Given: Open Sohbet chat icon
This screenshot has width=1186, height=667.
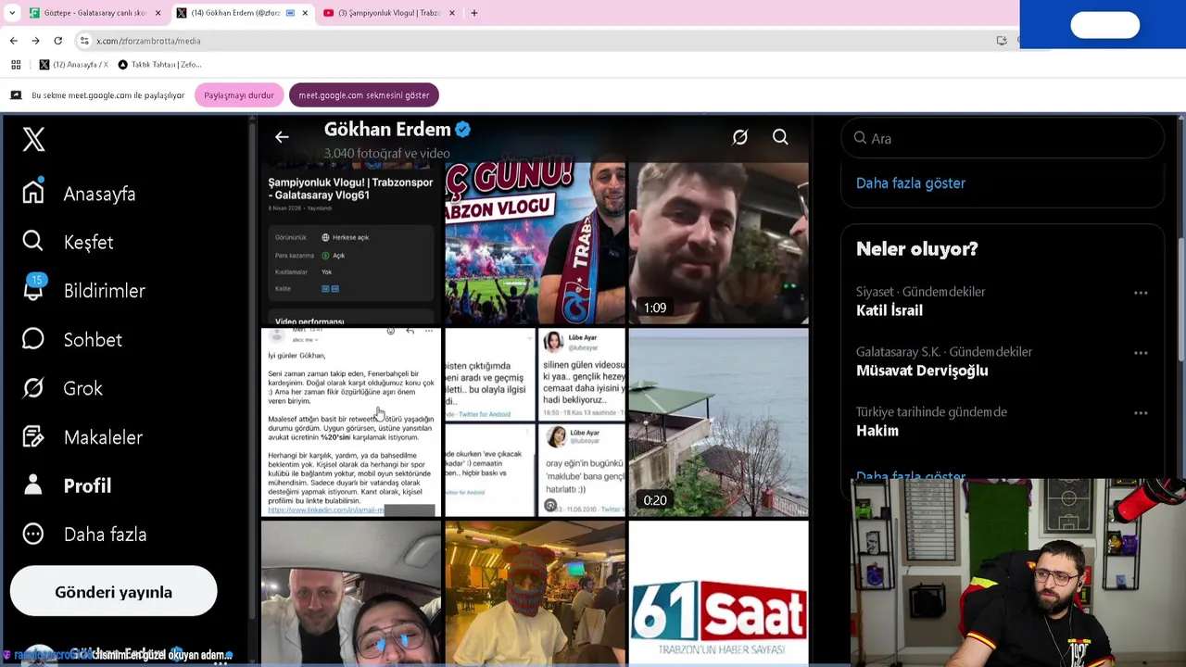Looking at the screenshot, I should point(33,339).
